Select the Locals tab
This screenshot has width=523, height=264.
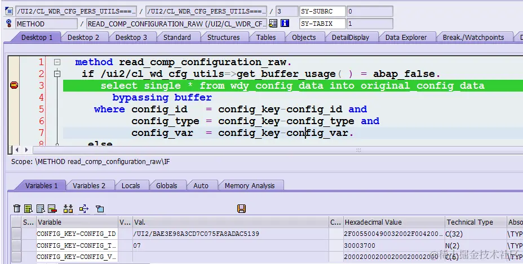point(131,185)
